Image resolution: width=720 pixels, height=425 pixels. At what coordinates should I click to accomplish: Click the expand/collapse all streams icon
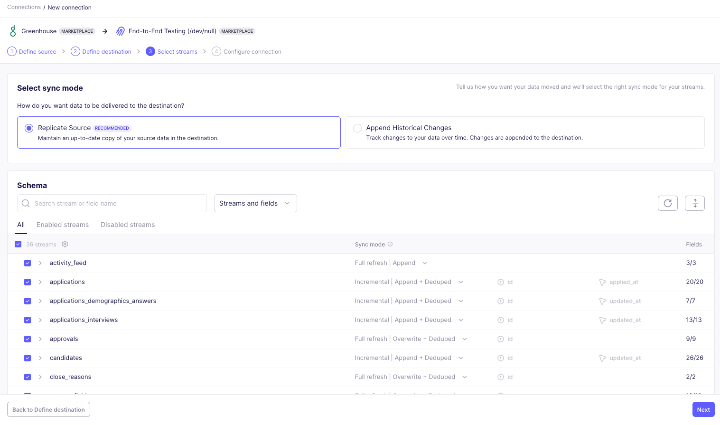(x=694, y=203)
